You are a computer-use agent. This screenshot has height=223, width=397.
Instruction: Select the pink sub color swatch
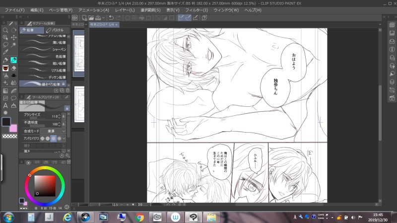(14, 129)
